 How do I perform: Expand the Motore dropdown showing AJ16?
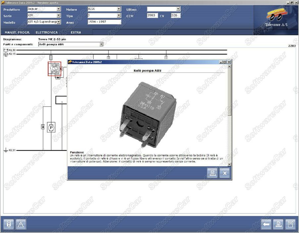[x=119, y=9]
